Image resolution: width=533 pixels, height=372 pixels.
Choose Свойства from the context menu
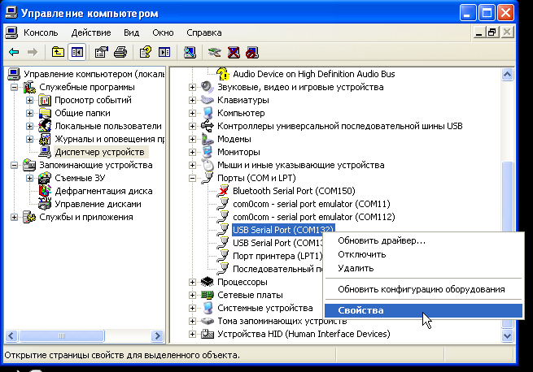360,310
